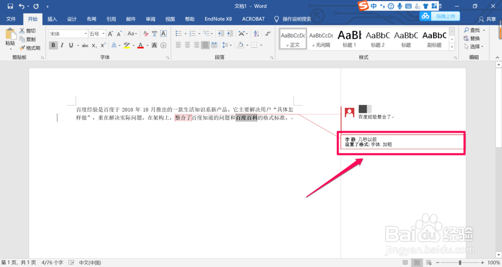Apply subscript formatting
Viewport: 502px width, 267px height.
point(94,46)
